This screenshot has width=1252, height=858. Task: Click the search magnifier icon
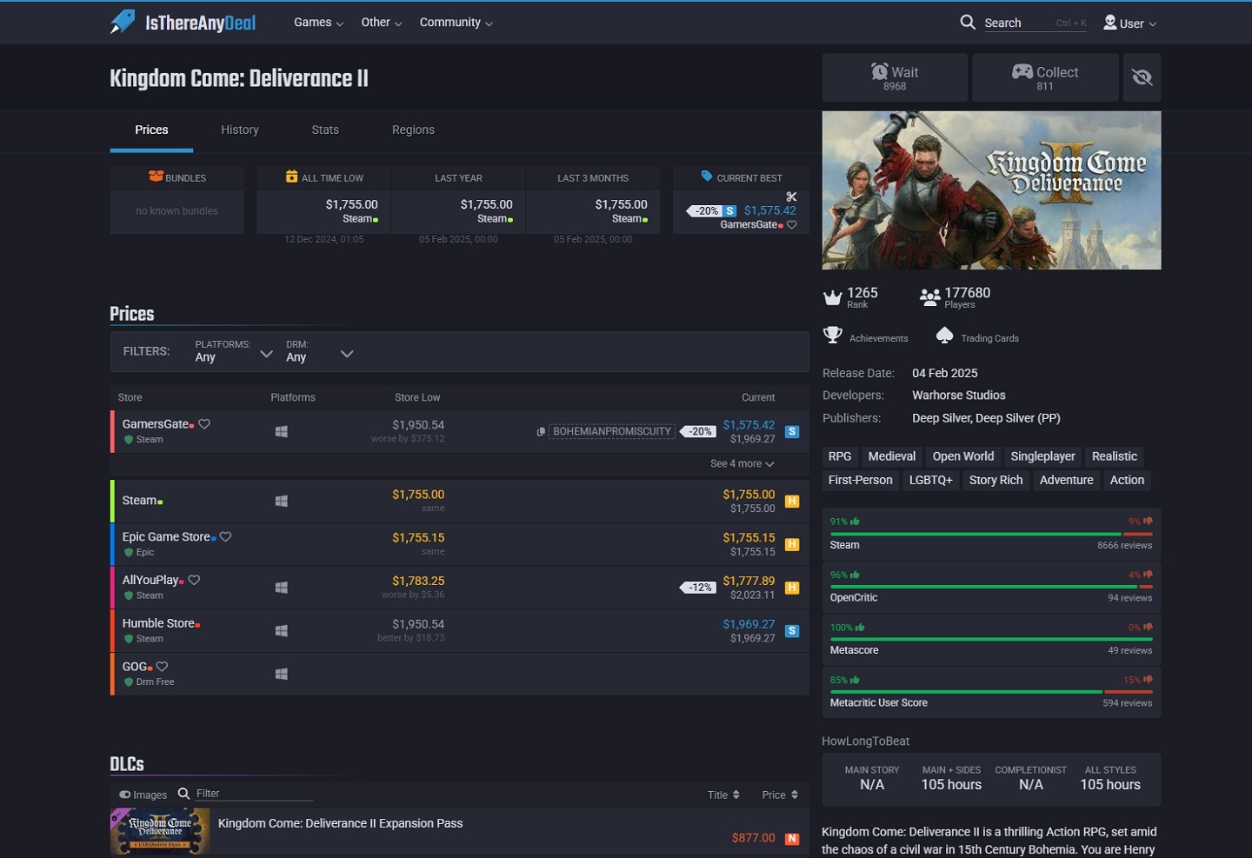[x=968, y=23]
